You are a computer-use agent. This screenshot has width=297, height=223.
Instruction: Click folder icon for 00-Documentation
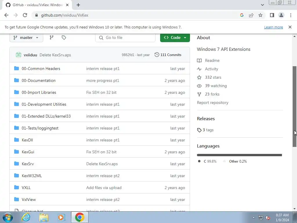pyautogui.click(x=17, y=80)
